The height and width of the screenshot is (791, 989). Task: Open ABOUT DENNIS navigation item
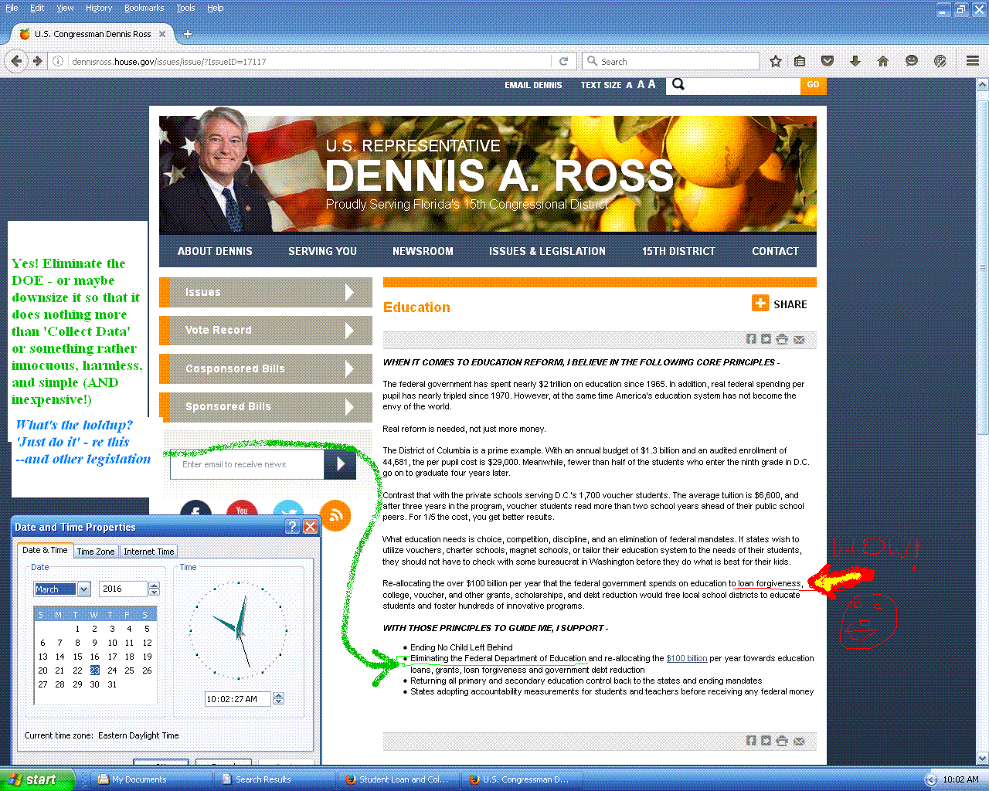[215, 251]
